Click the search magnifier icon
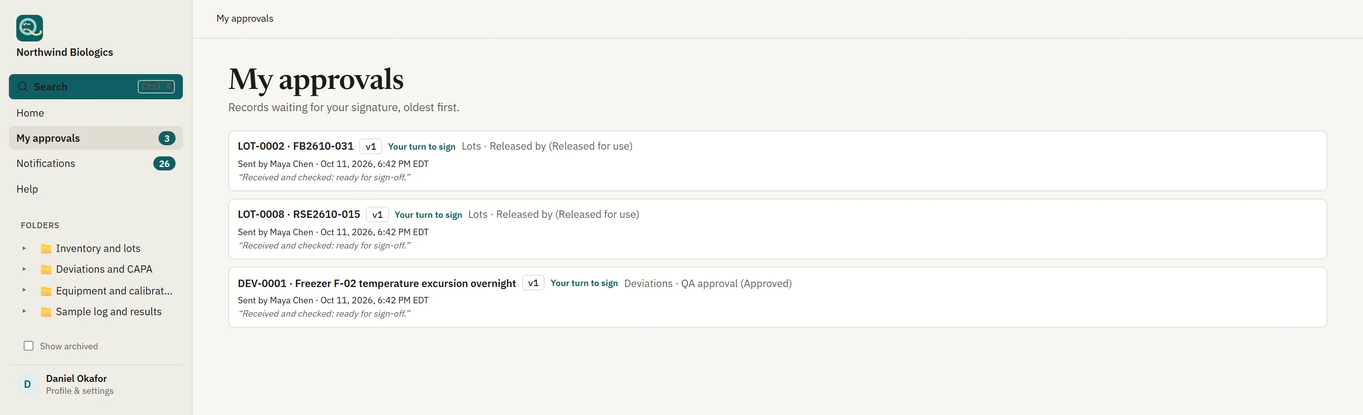Screen dimensions: 1363x415 [23, 86]
